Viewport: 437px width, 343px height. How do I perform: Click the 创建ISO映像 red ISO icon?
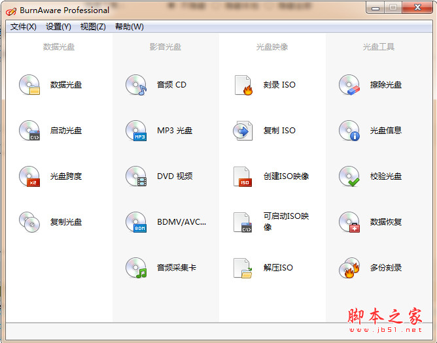pos(243,176)
